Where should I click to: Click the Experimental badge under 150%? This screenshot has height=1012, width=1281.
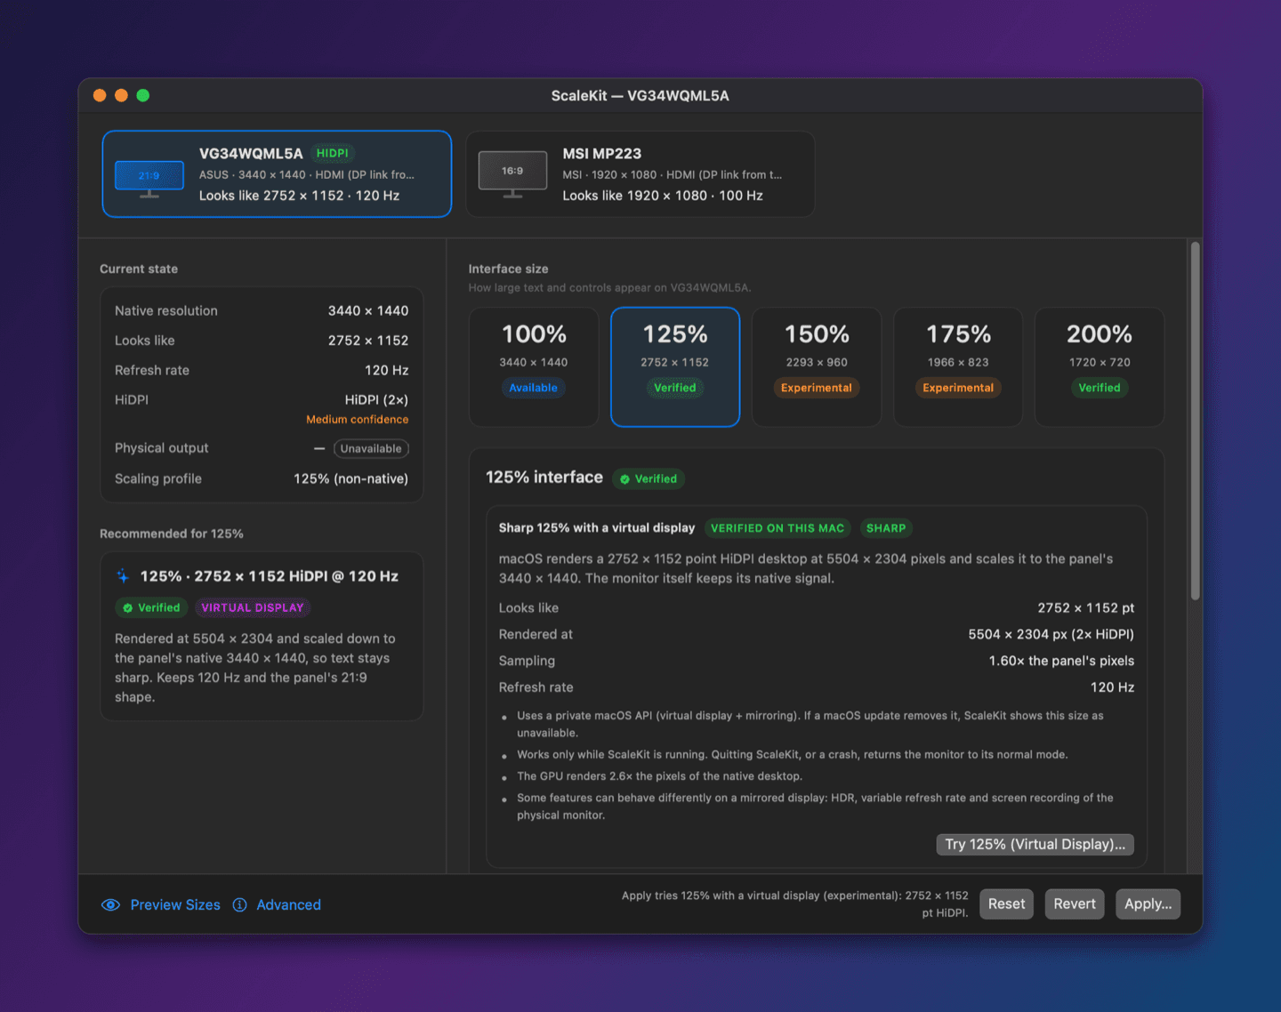point(817,388)
